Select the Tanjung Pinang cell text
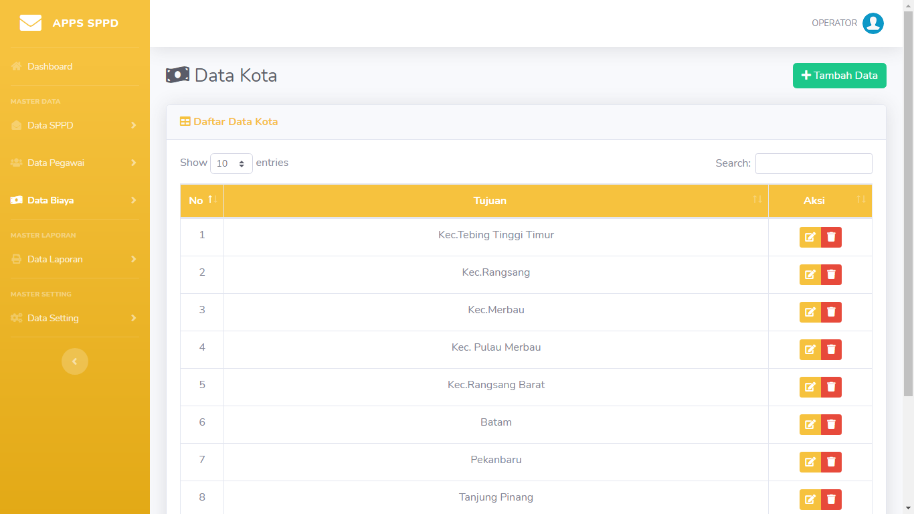914x514 pixels. coord(496,497)
